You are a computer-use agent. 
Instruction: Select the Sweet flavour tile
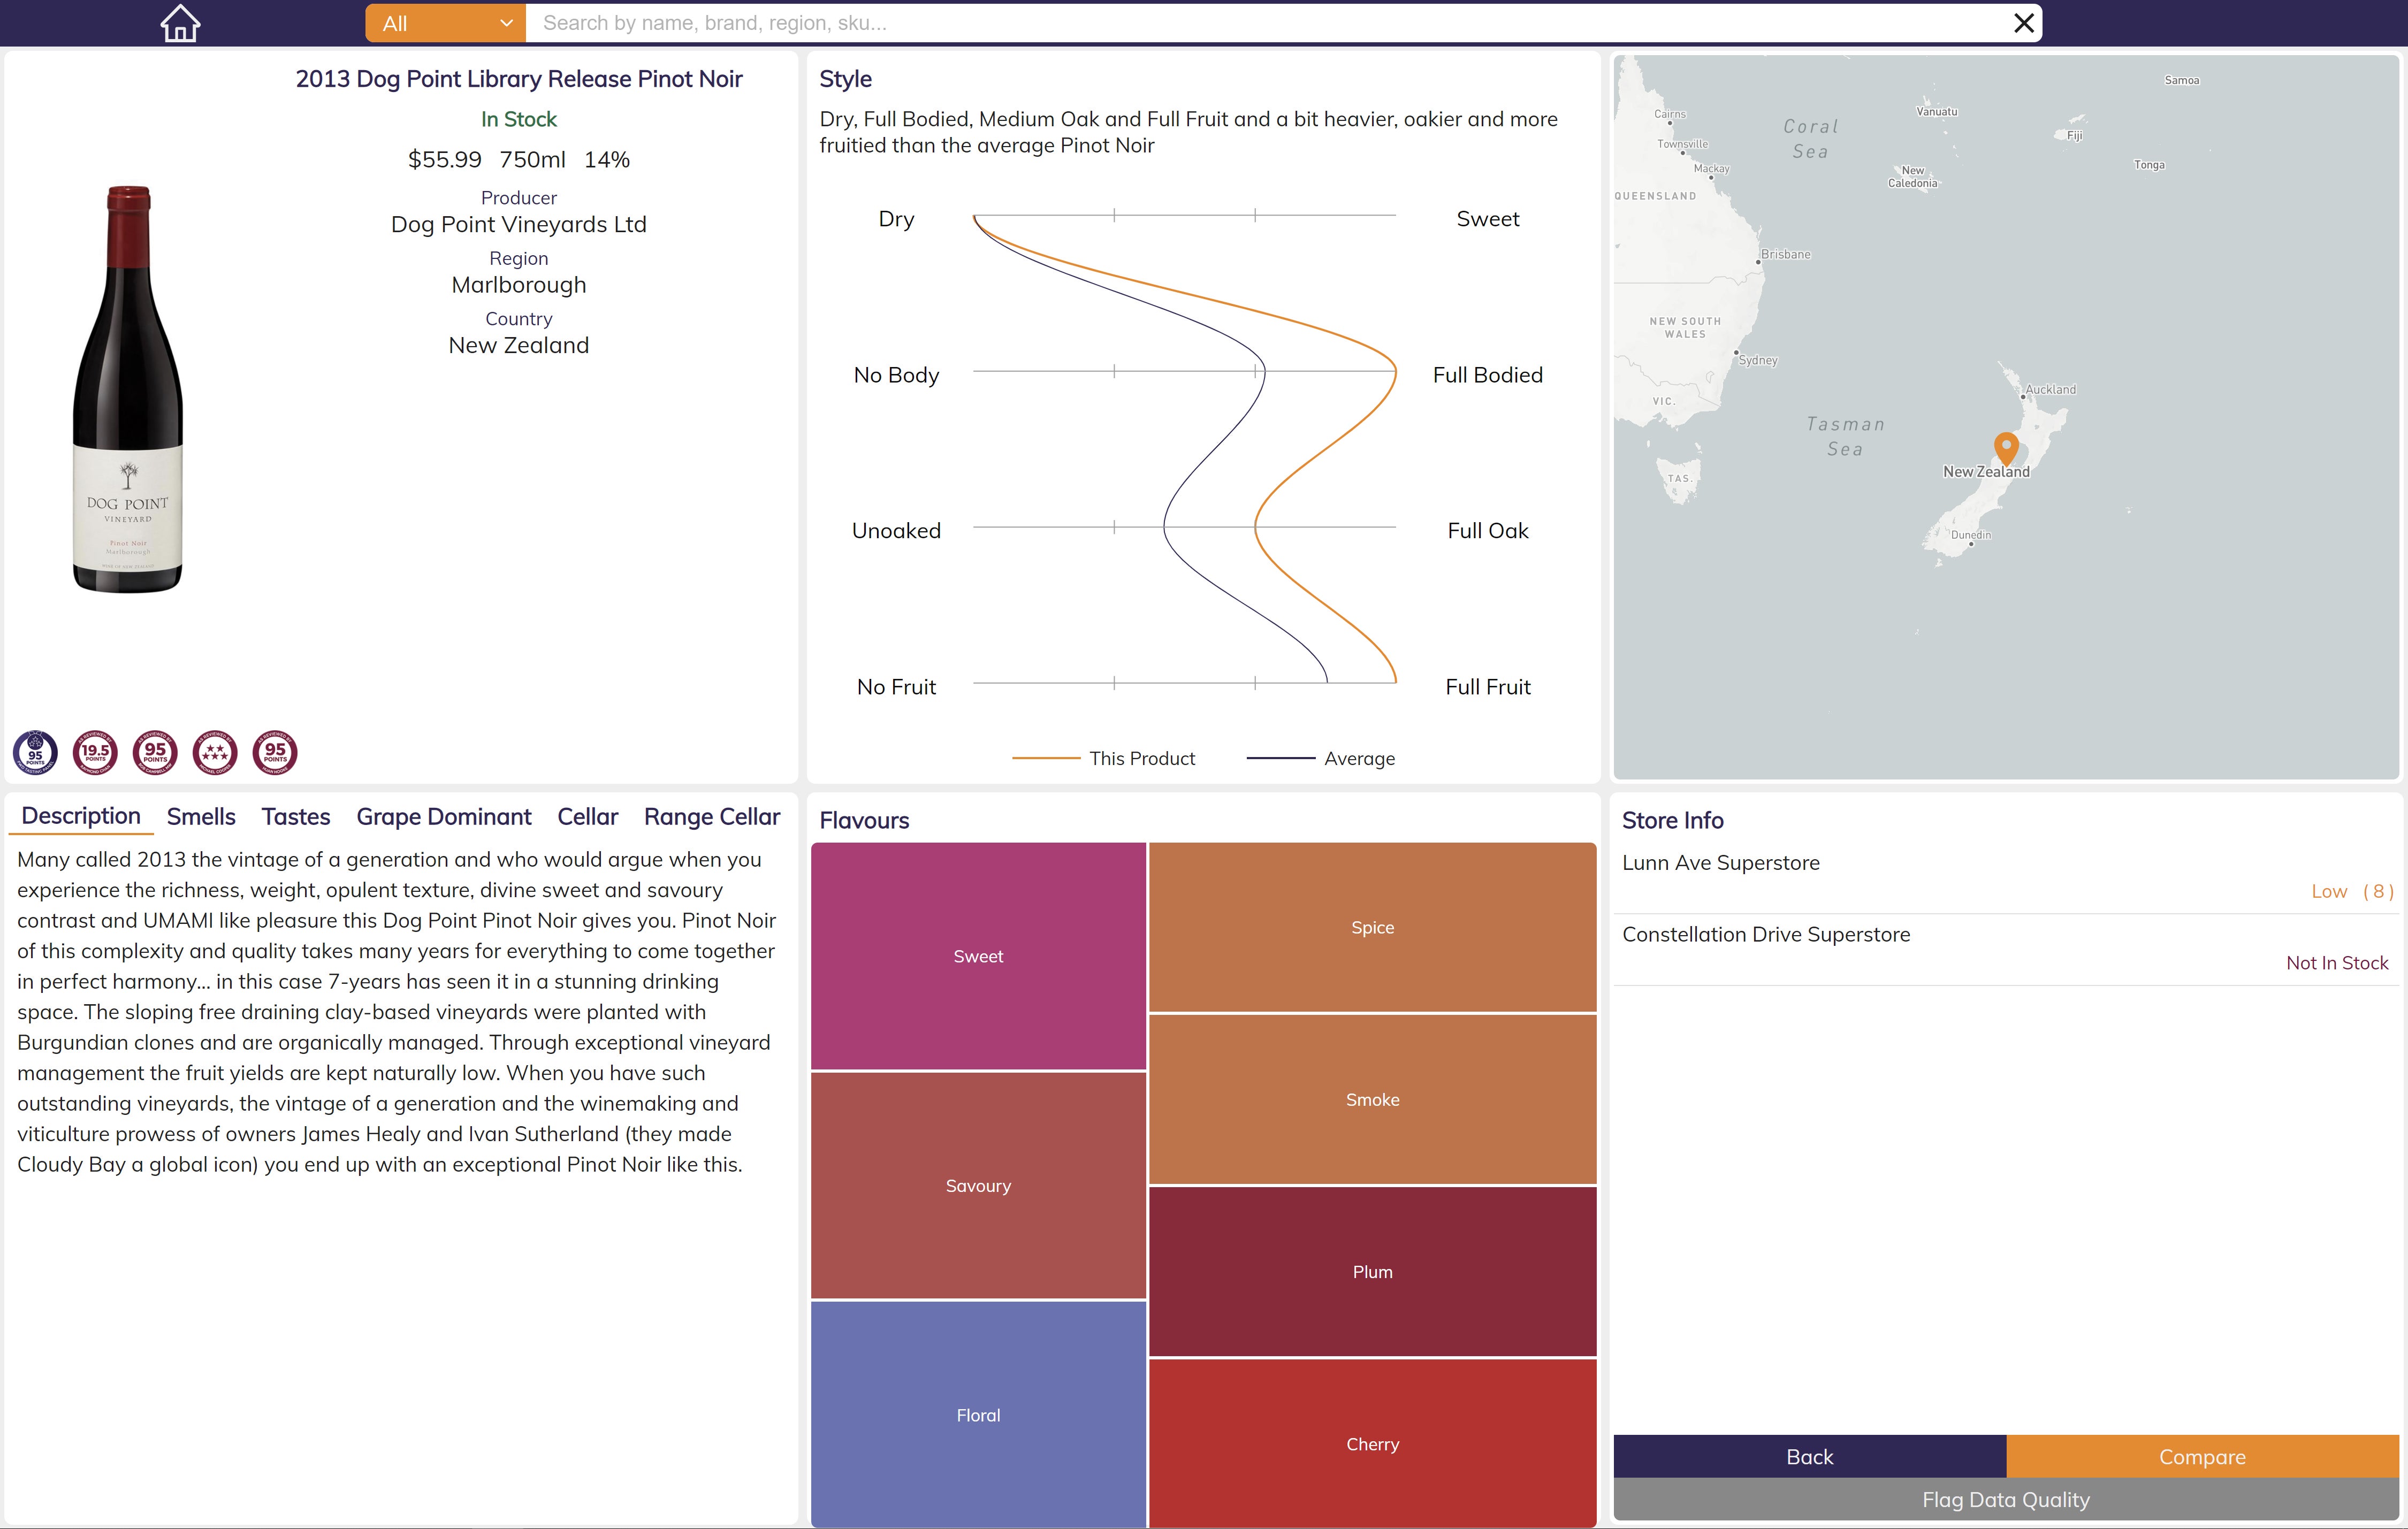[x=978, y=956]
